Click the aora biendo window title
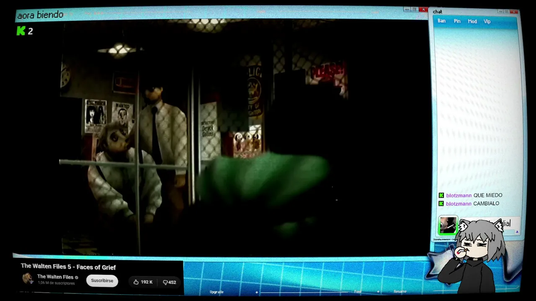This screenshot has height=301, width=536. point(40,15)
